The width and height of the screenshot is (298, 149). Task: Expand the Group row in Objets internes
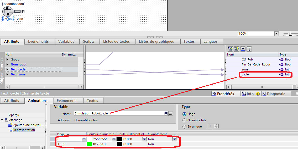coord(7,59)
